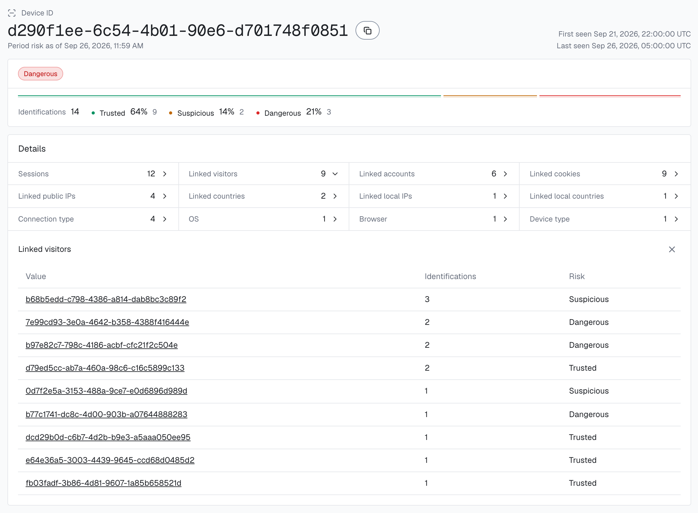698x513 pixels.
Task: Expand the Device type details row
Action: (605, 219)
